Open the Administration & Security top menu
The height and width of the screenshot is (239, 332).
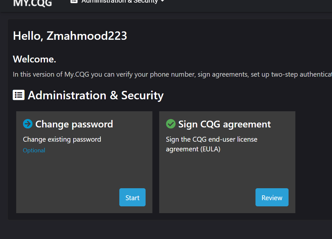point(119,2)
